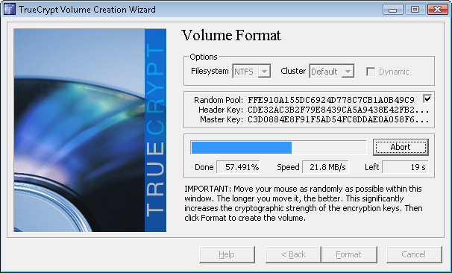This screenshot has width=452, height=273.
Task: Click the TrueCrypt disc banner image
Action: point(90,130)
